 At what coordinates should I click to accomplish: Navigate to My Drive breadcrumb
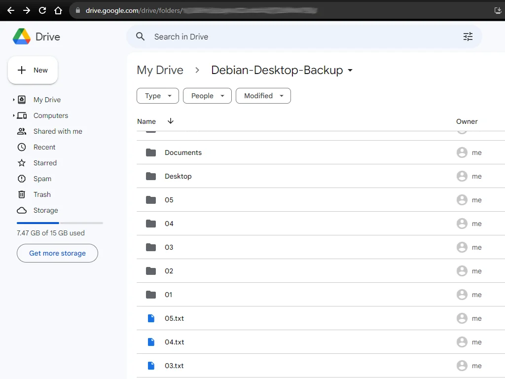[x=160, y=70]
